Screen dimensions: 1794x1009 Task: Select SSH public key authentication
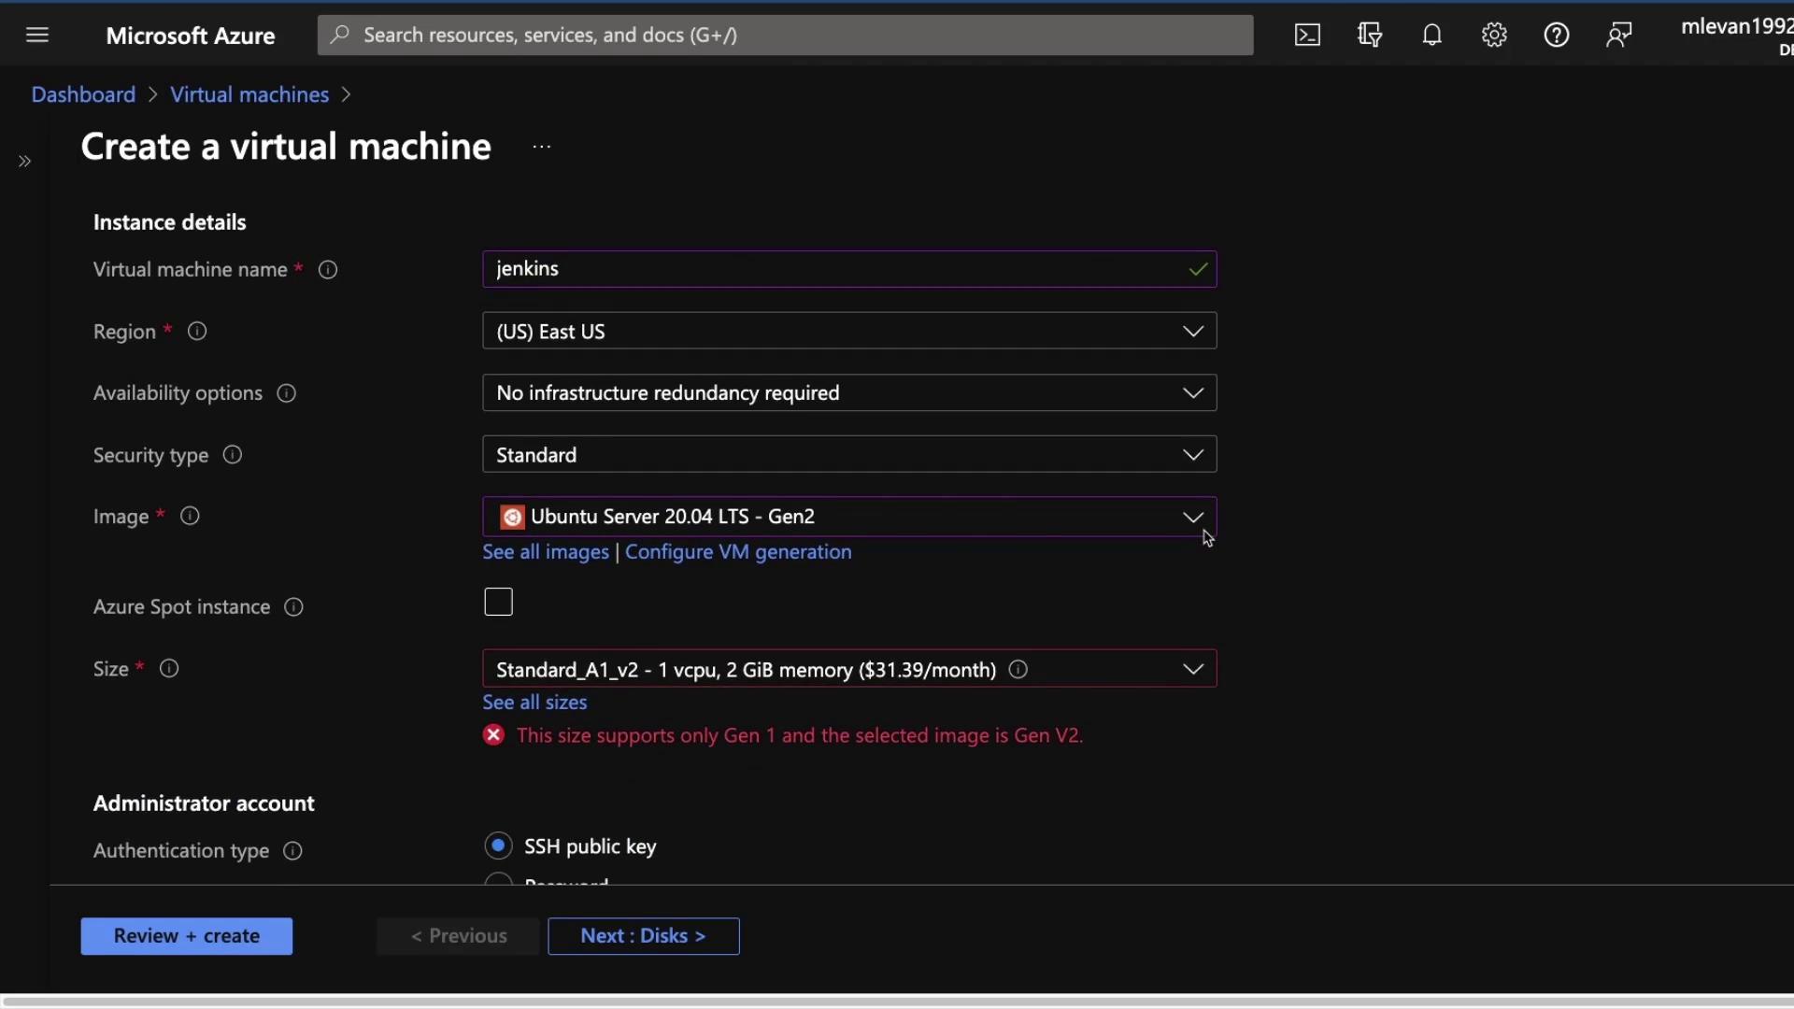[499, 846]
